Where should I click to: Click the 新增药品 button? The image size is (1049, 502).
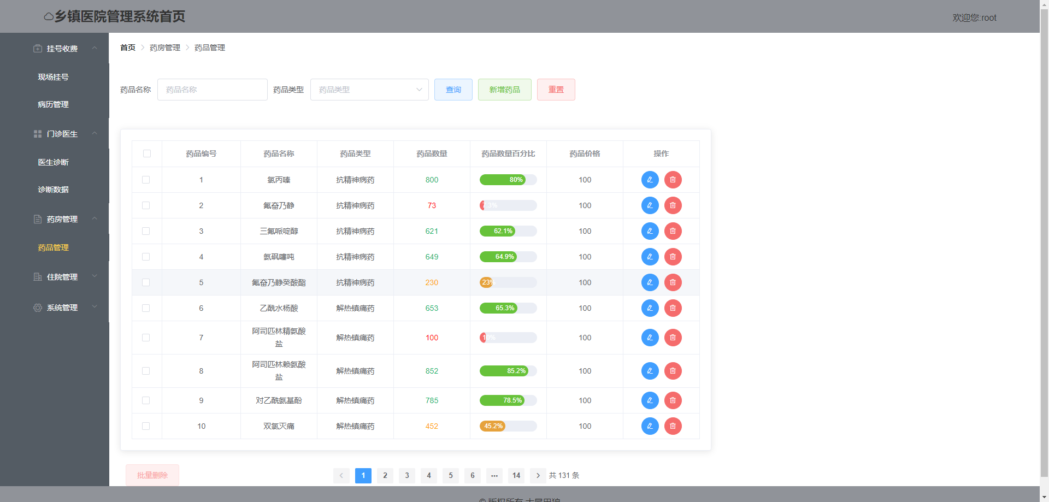point(504,90)
